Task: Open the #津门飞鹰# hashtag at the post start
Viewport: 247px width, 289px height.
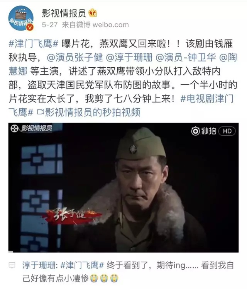Action: (x=34, y=44)
